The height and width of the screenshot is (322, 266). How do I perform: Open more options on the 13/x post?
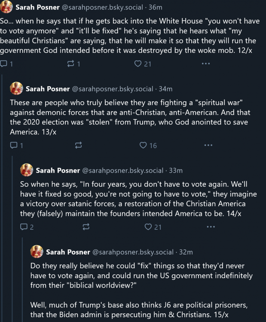(x=208, y=146)
